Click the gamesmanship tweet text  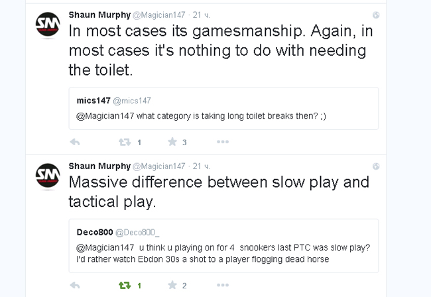pos(219,50)
